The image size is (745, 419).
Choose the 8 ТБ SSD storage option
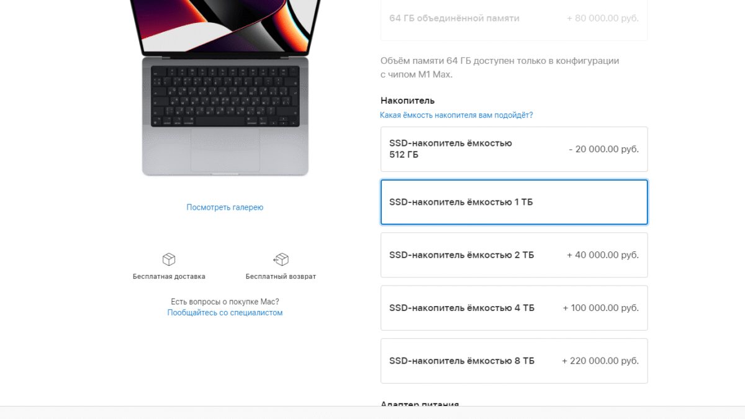tap(513, 361)
